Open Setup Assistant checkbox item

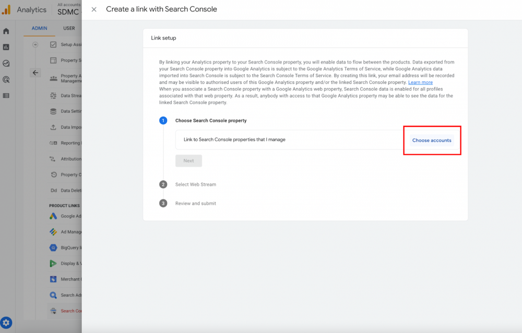click(65, 44)
